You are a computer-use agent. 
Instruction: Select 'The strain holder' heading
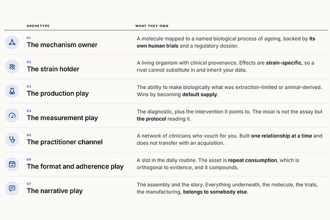point(53,69)
